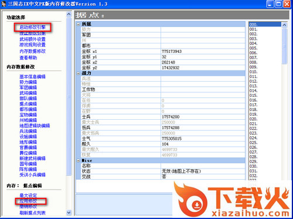The width and height of the screenshot is (293, 219).
Task: Collapse the 所属 section in property grid
Action: 79,24
